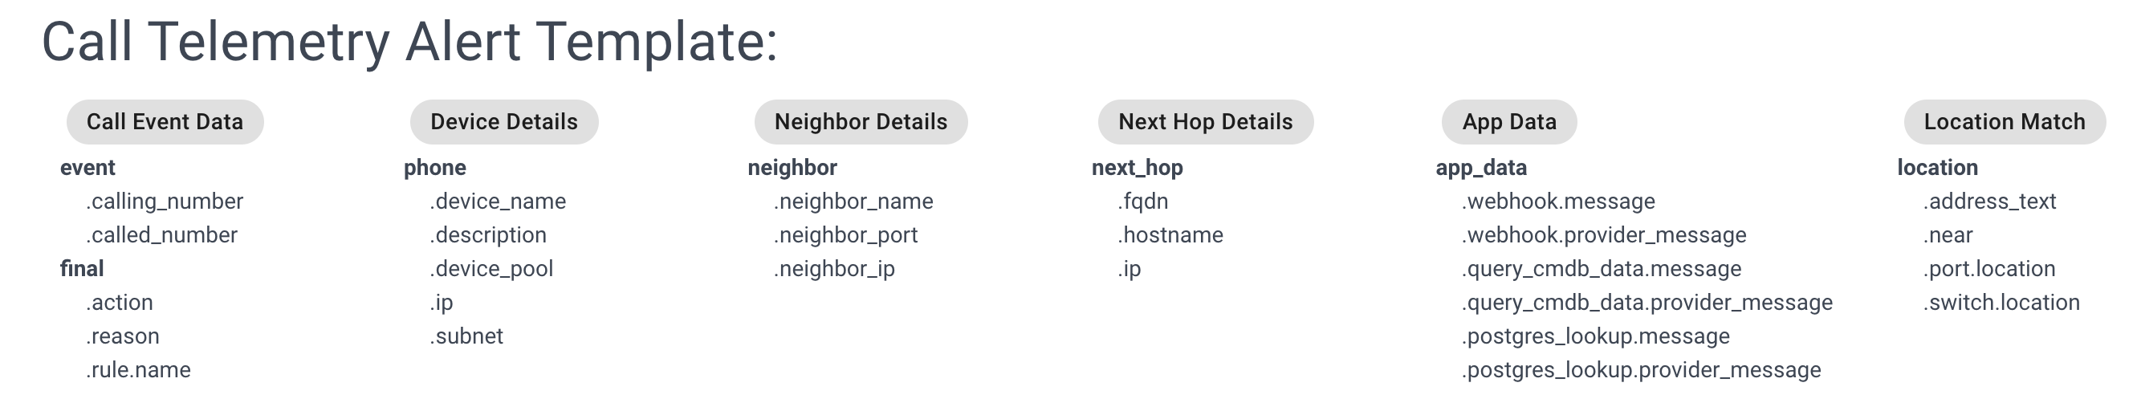Image resolution: width=2137 pixels, height=403 pixels.
Task: Select the Location Match chip
Action: 2004,122
